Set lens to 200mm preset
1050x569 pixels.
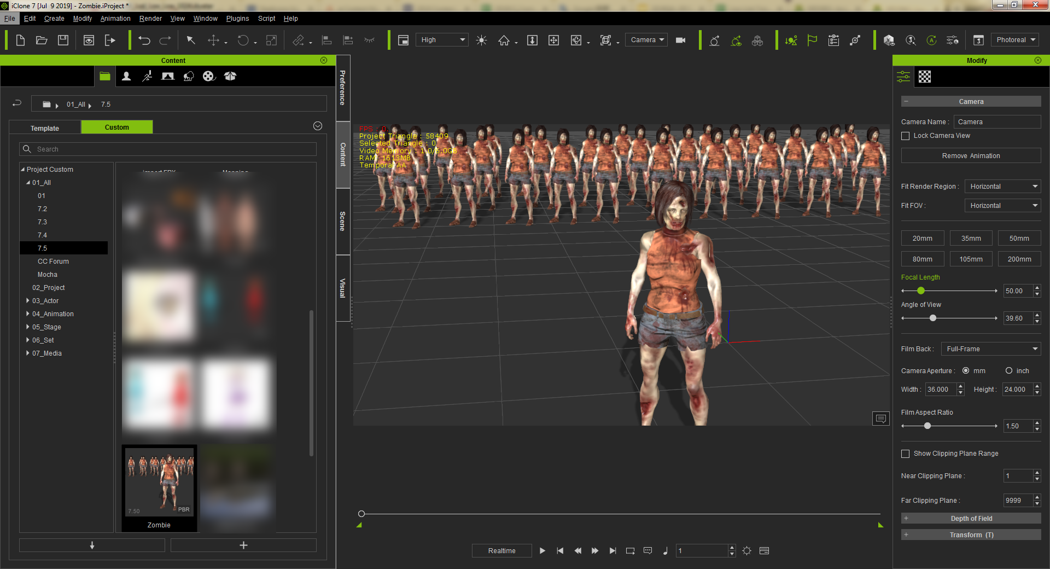point(1019,259)
